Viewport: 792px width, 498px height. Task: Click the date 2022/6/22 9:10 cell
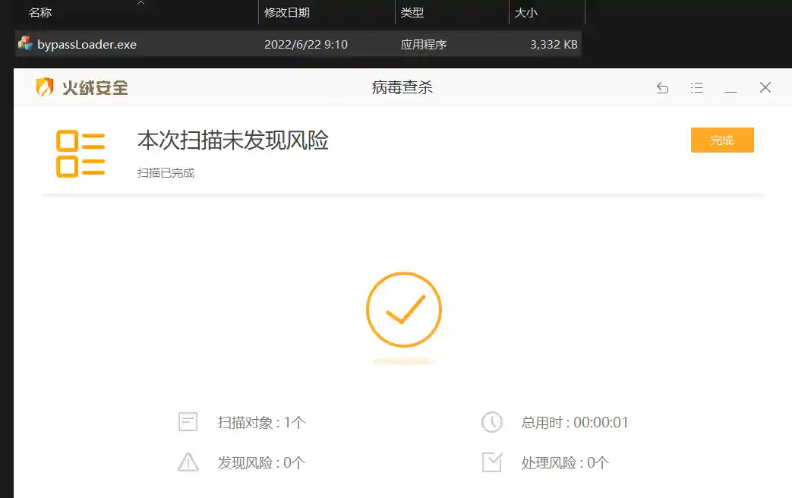pyautogui.click(x=306, y=45)
